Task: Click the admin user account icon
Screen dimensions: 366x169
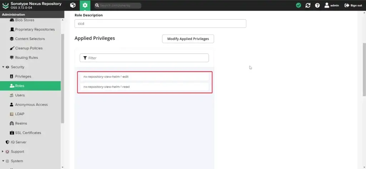Action: (x=327, y=5)
